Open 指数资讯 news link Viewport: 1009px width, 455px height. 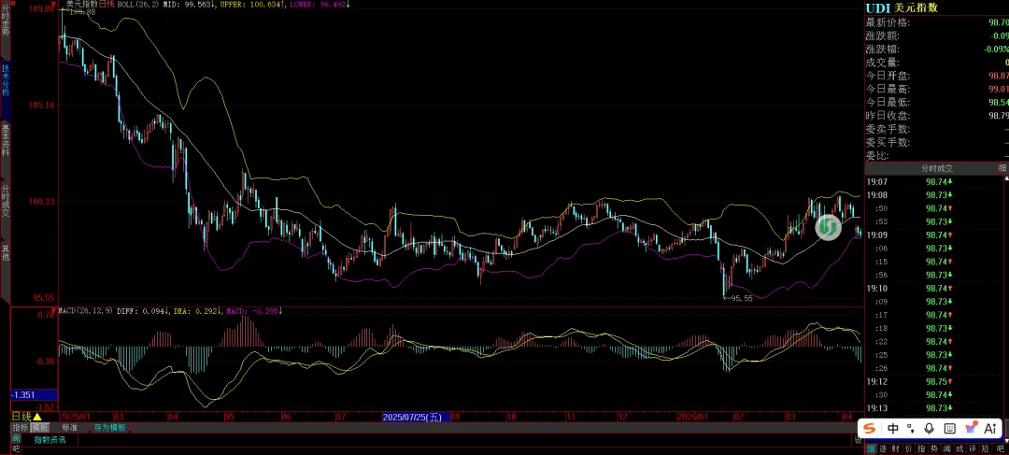[50, 440]
